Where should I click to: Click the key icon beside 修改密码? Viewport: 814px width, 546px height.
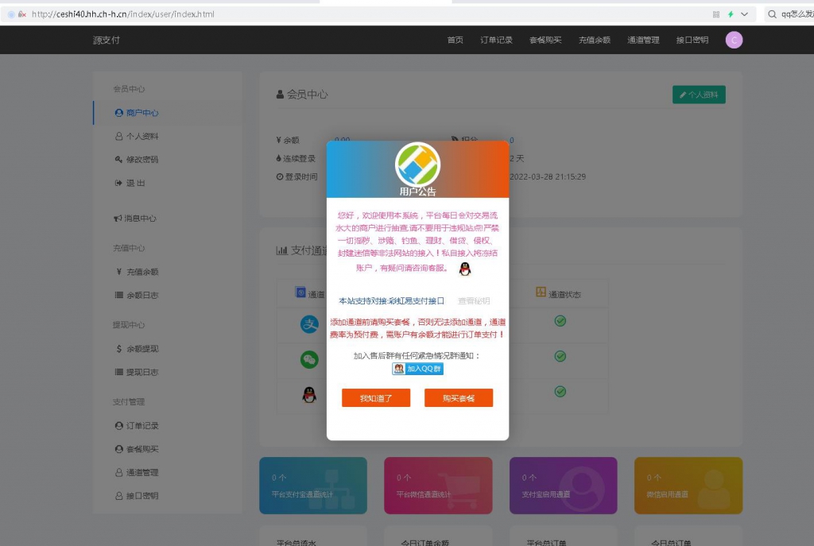click(118, 159)
